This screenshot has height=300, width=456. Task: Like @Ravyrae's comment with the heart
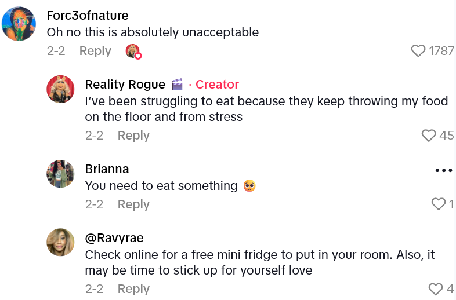pyautogui.click(x=435, y=288)
